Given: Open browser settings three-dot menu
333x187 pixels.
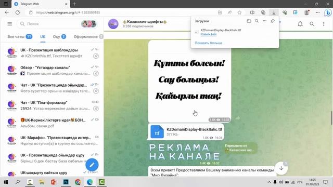Looking at the screenshot, I should click(x=318, y=12).
